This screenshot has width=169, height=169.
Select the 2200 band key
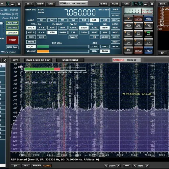click(x=128, y=25)
